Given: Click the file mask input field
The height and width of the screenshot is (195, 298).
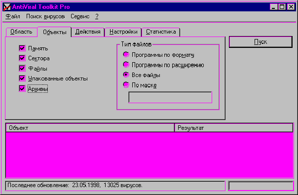Looking at the screenshot, I should 170,97.
